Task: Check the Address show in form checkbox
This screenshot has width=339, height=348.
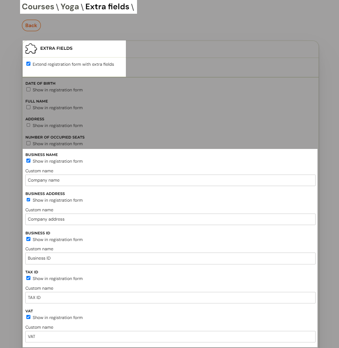Action: click(28, 125)
